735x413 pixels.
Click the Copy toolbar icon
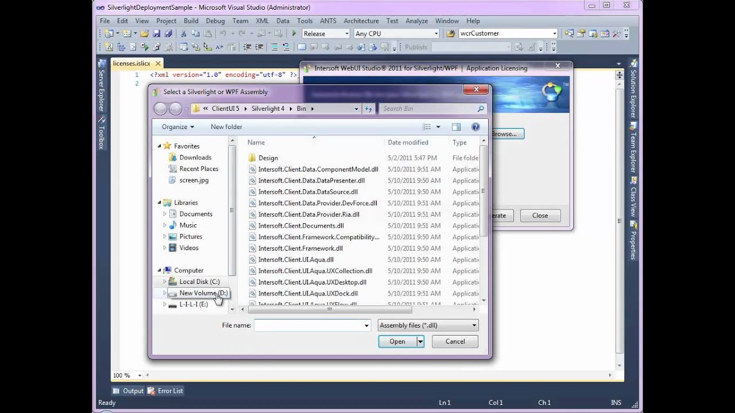point(195,34)
